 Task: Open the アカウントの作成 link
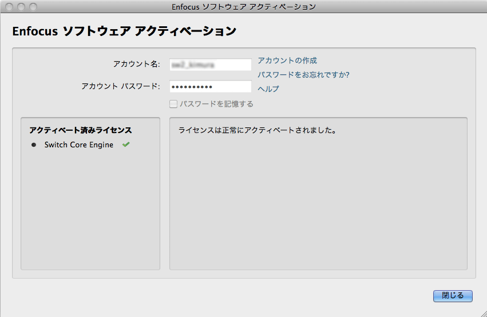pos(287,61)
